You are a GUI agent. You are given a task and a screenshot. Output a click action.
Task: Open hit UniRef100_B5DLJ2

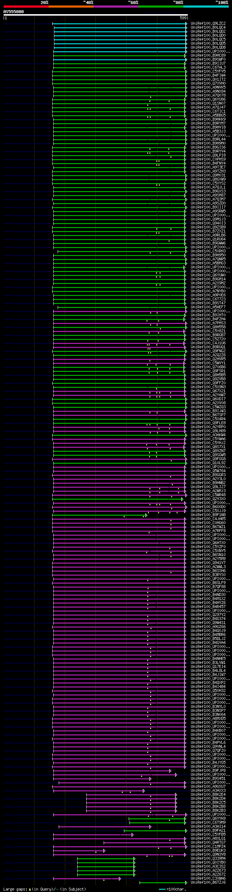(208, 639)
